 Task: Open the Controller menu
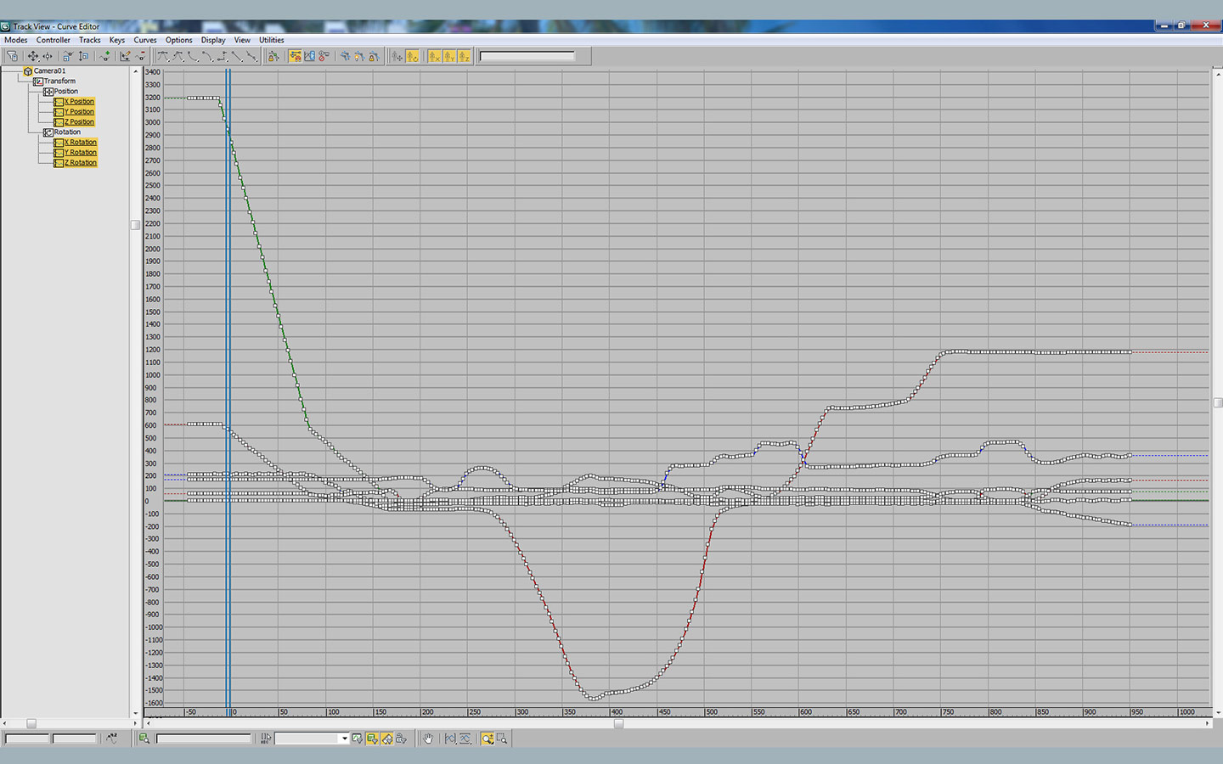54,40
